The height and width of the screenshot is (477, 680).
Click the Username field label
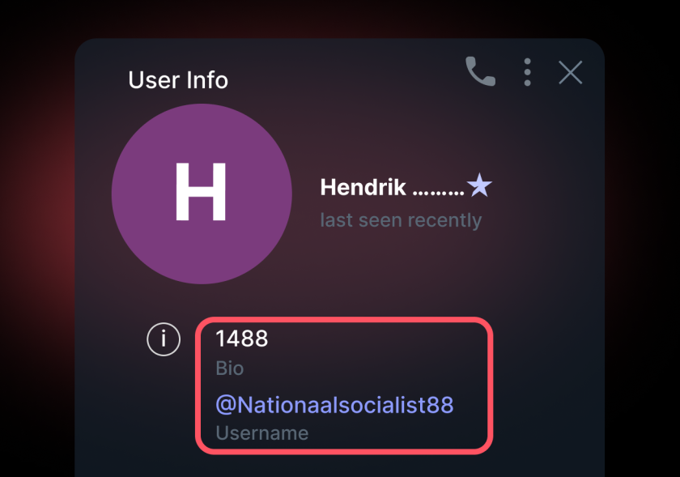[x=261, y=433]
